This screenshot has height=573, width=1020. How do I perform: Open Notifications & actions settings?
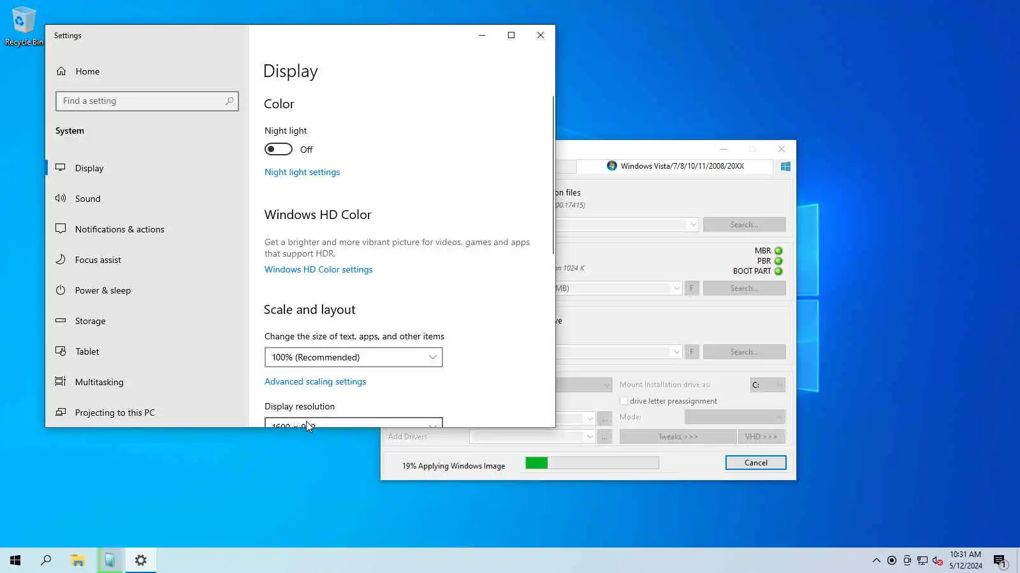click(147, 229)
